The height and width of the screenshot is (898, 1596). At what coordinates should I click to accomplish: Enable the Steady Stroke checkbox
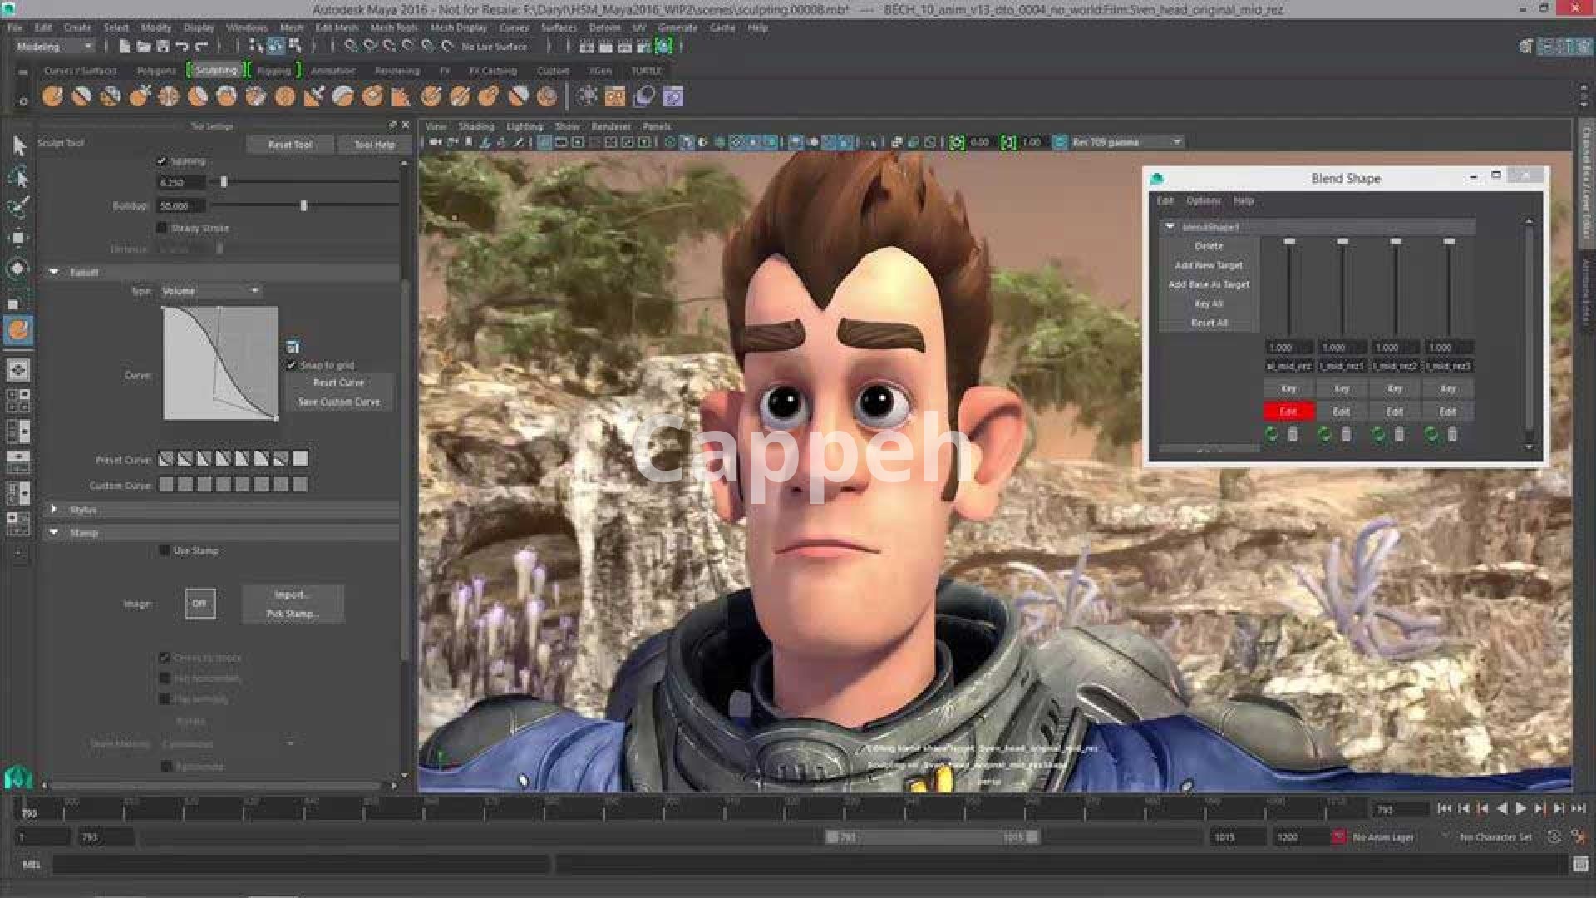click(x=162, y=228)
